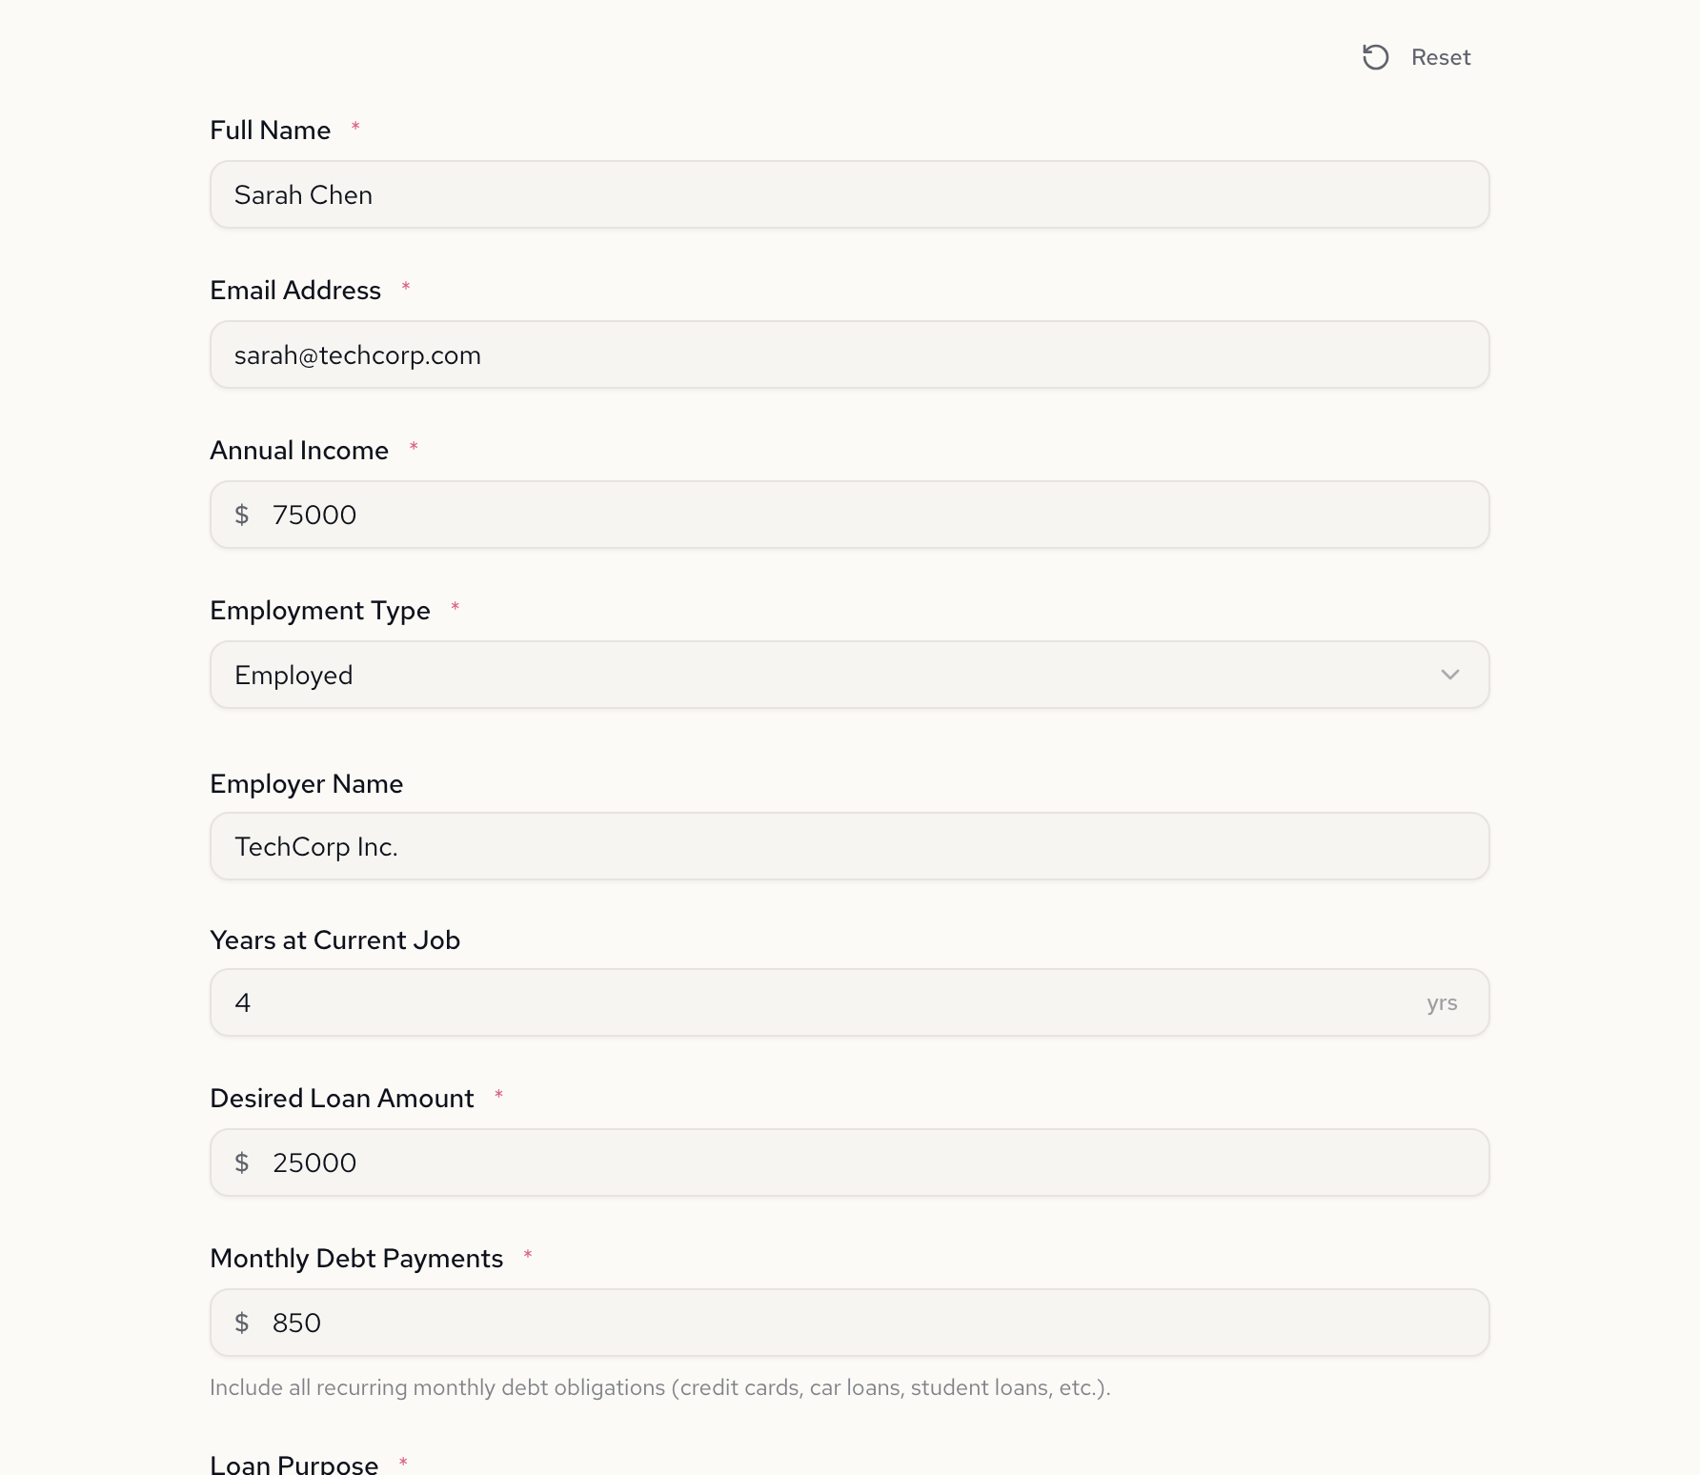Click the Employment Type label text

320,610
